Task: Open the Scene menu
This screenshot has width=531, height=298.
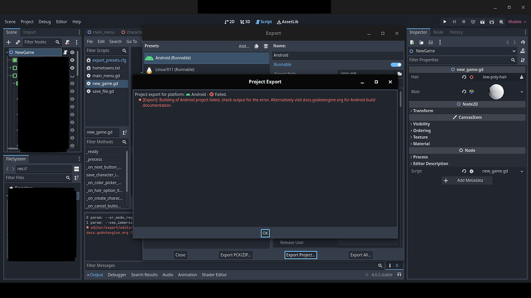Action: (x=10, y=22)
